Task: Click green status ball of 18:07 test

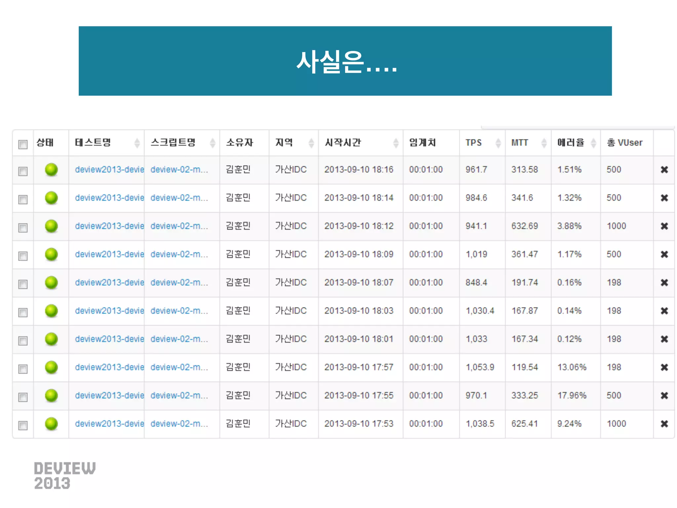Action: [x=51, y=282]
